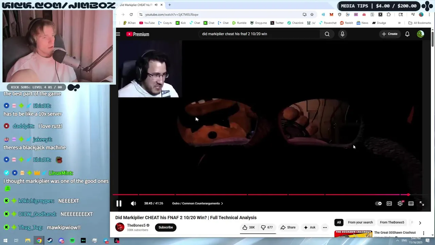Go forward in the Chrome toolbar

coord(123,15)
